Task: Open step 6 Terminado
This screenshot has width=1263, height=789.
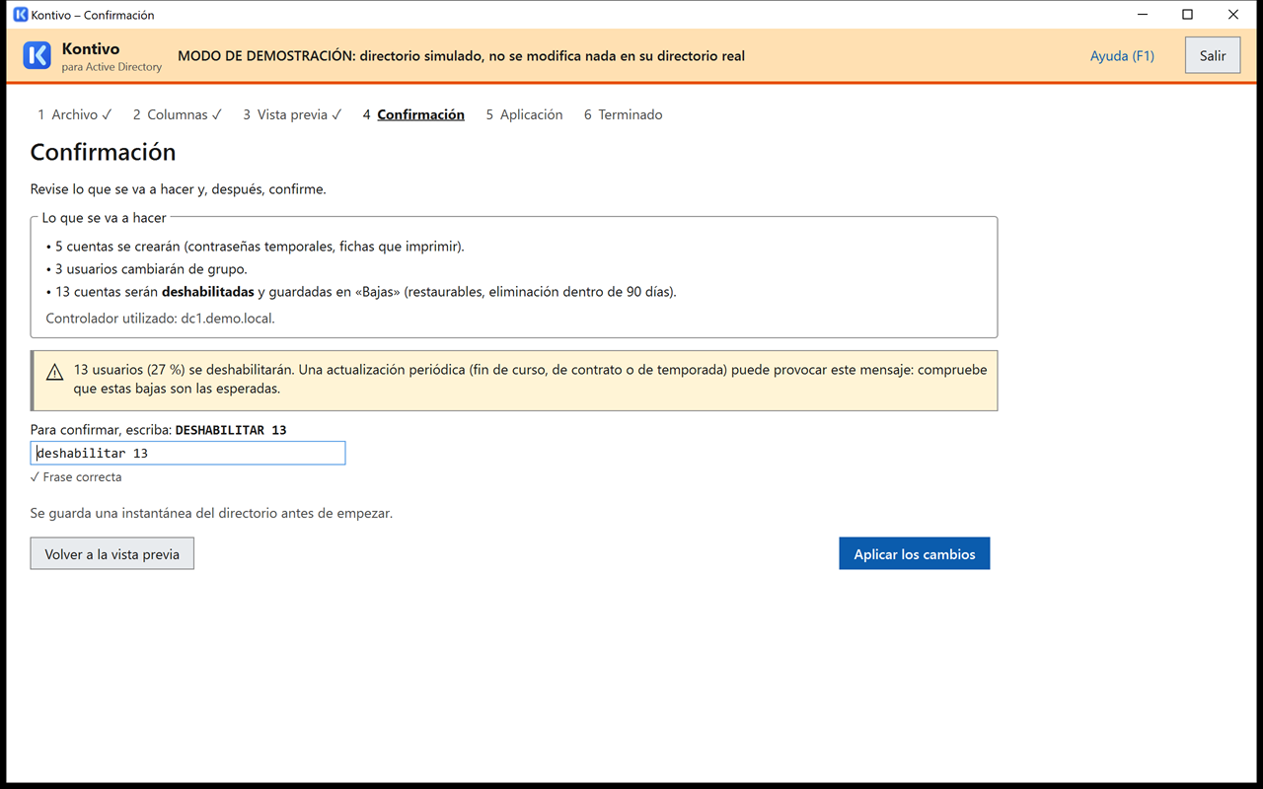Action: [623, 114]
